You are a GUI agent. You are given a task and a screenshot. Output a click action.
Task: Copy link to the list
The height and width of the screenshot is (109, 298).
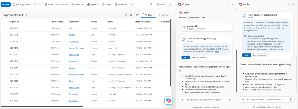coord(62,4)
